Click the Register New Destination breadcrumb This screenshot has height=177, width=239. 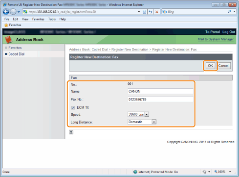point(130,50)
